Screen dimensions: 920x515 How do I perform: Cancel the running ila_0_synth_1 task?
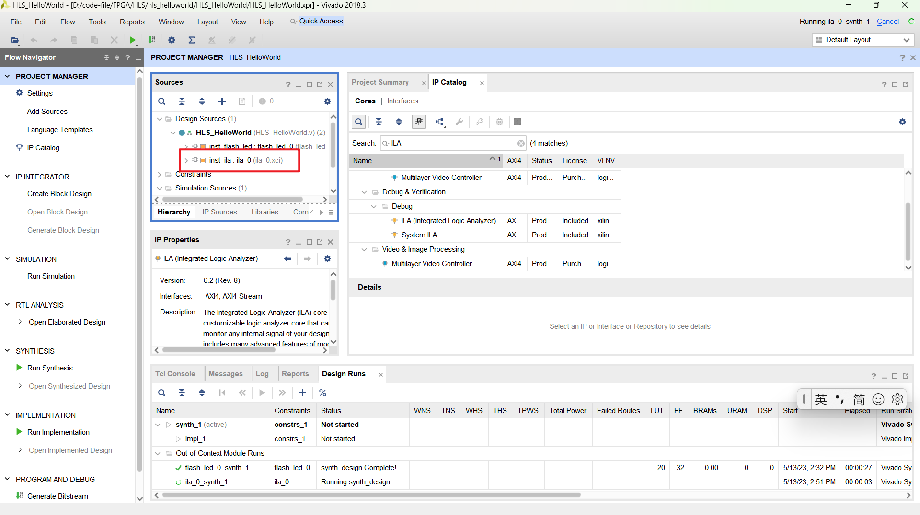pos(888,22)
